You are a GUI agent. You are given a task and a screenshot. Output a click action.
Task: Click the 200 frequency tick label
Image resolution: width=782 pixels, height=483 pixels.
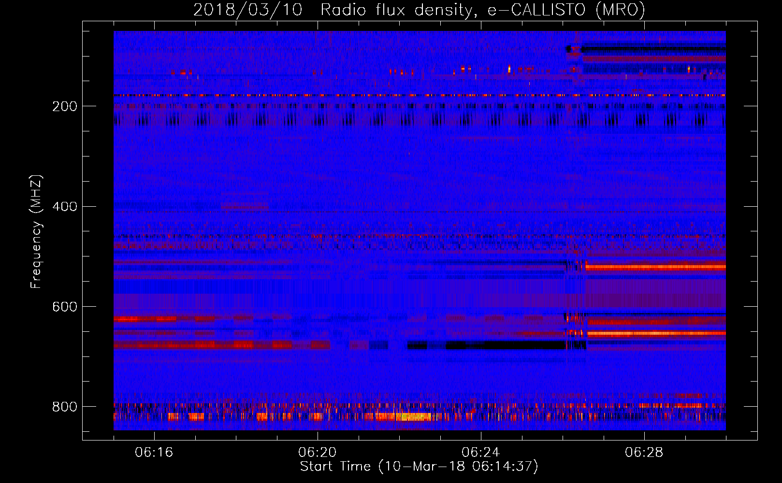[x=65, y=106]
